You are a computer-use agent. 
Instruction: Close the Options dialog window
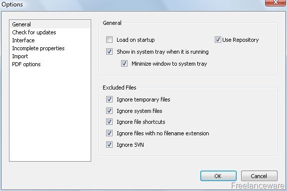point(275,2)
